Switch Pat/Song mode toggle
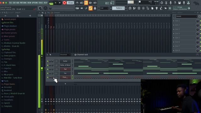Screen dimensions: 201x113 pyautogui.click(x=51, y=3)
